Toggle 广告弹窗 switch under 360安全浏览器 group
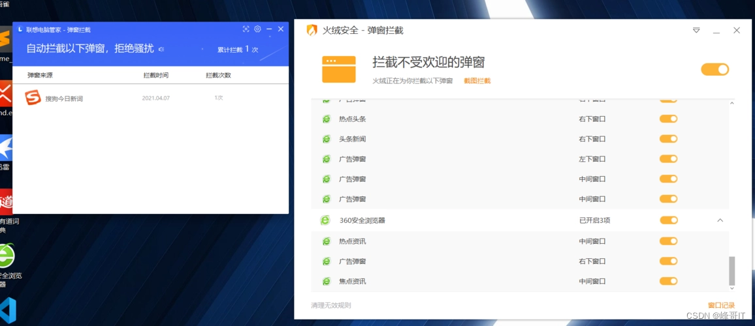This screenshot has height=326, width=755. coord(669,261)
